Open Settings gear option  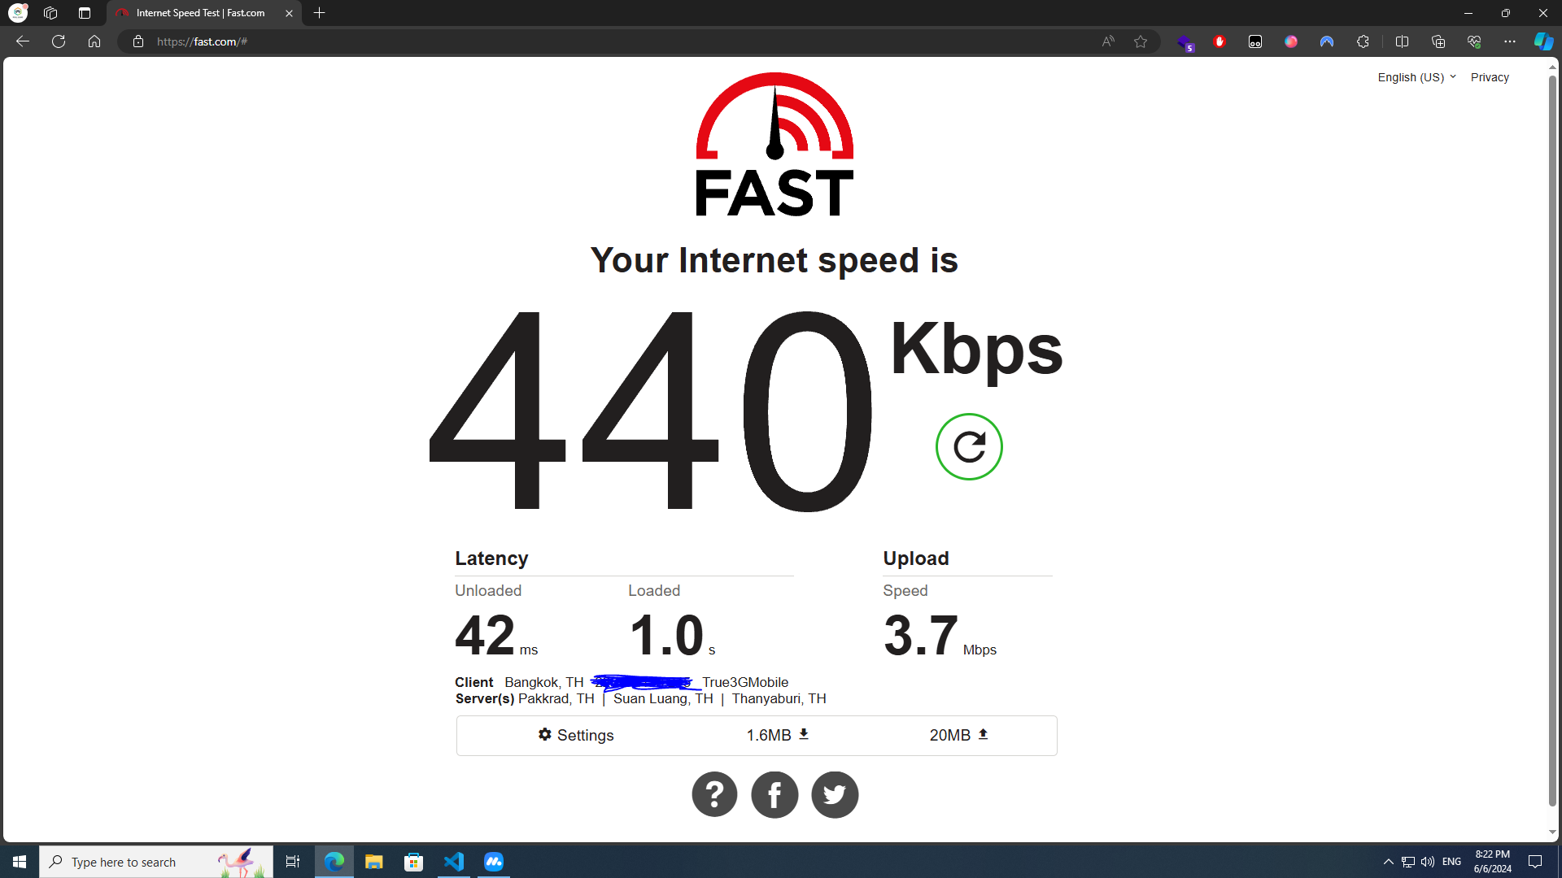pyautogui.click(x=576, y=735)
